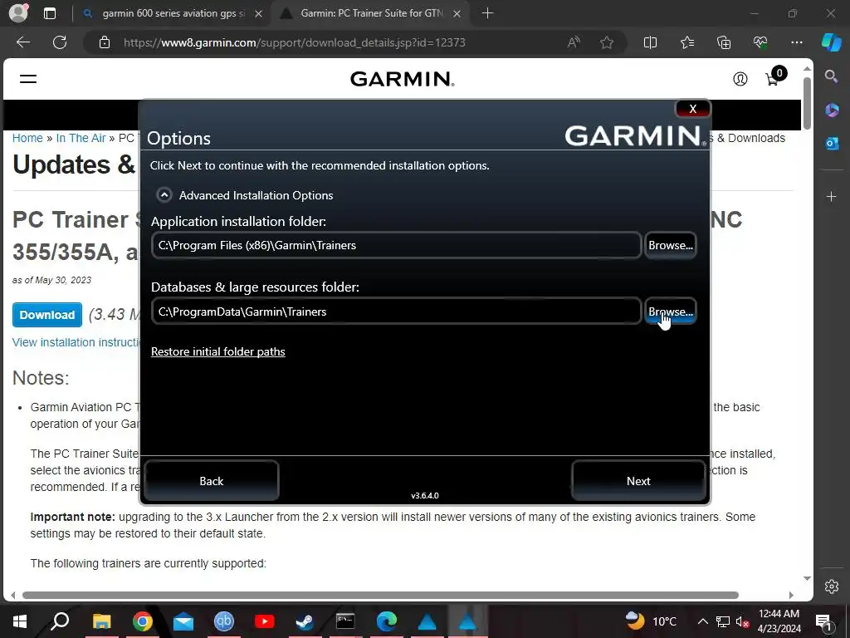The image size is (850, 638).
Task: Browse for Databases & large resources folder
Action: pos(671,312)
